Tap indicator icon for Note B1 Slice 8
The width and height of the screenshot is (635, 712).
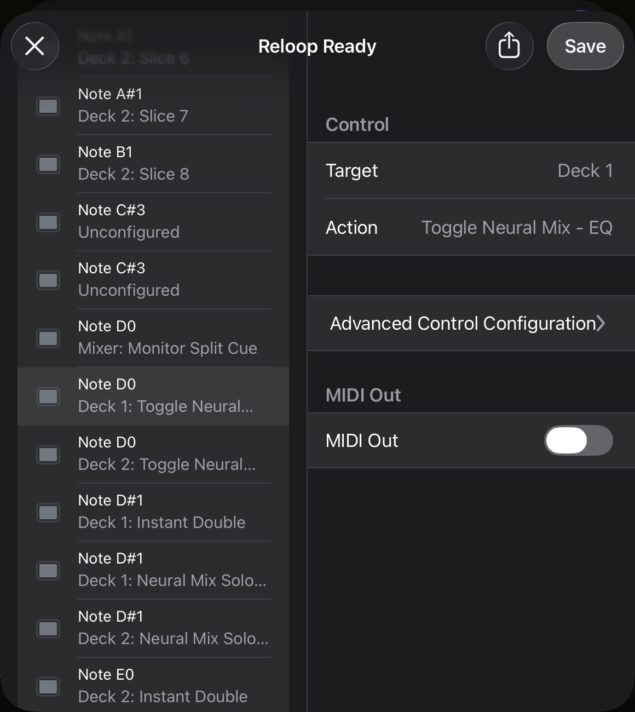point(48,164)
